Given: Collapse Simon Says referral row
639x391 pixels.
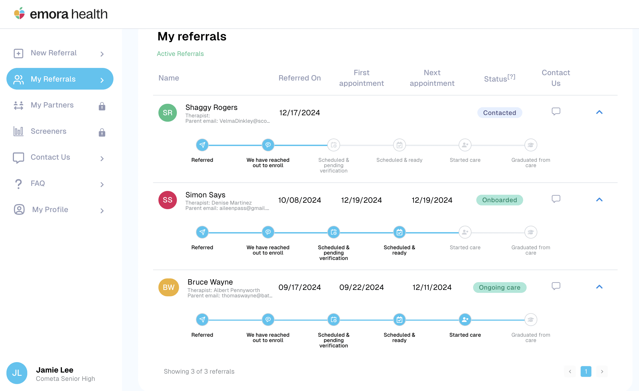Looking at the screenshot, I should click(599, 200).
